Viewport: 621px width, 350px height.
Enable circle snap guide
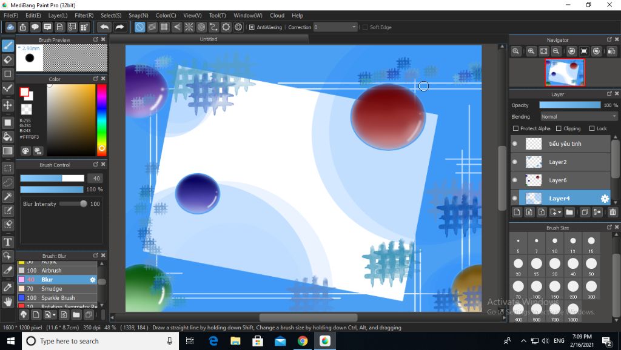(201, 27)
